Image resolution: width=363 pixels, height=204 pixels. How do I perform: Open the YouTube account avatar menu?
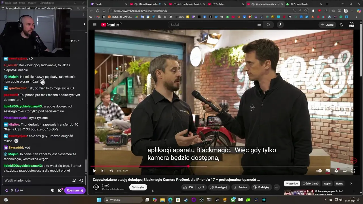(351, 25)
